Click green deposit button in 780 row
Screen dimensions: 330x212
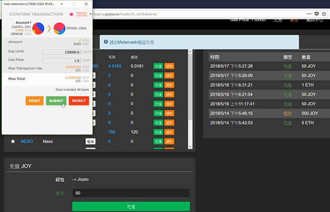pos(158,132)
